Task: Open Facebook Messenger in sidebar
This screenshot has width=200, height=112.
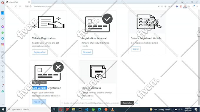Action: tap(3, 27)
